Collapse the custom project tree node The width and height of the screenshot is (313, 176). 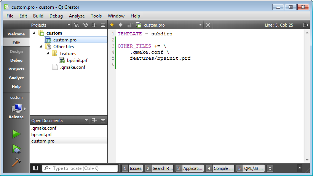pos(34,33)
